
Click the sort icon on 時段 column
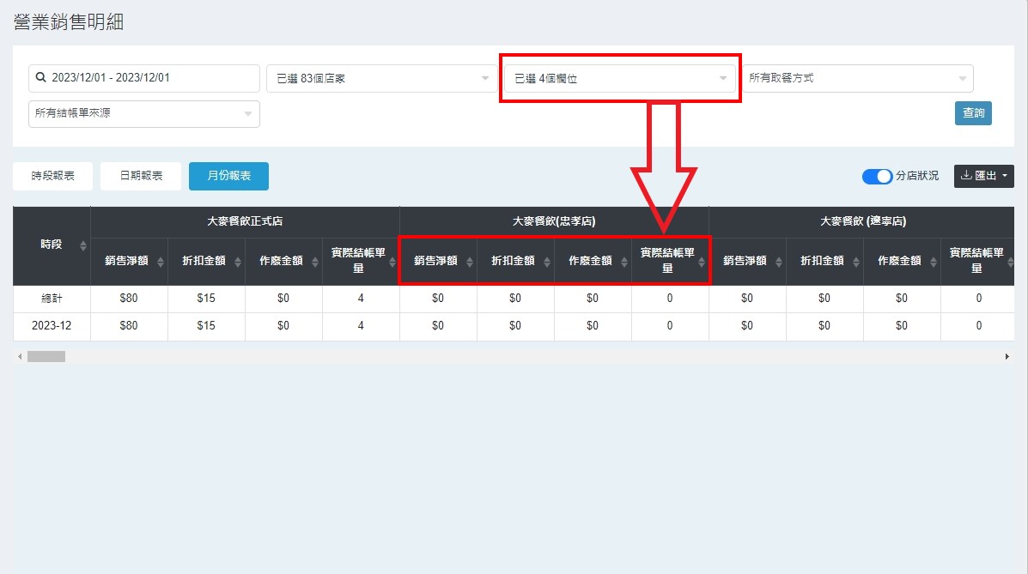click(x=83, y=246)
